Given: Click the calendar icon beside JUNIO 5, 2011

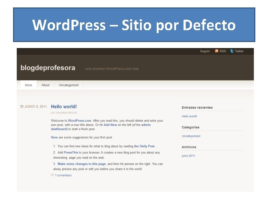Looking at the screenshot, I should point(22,106).
